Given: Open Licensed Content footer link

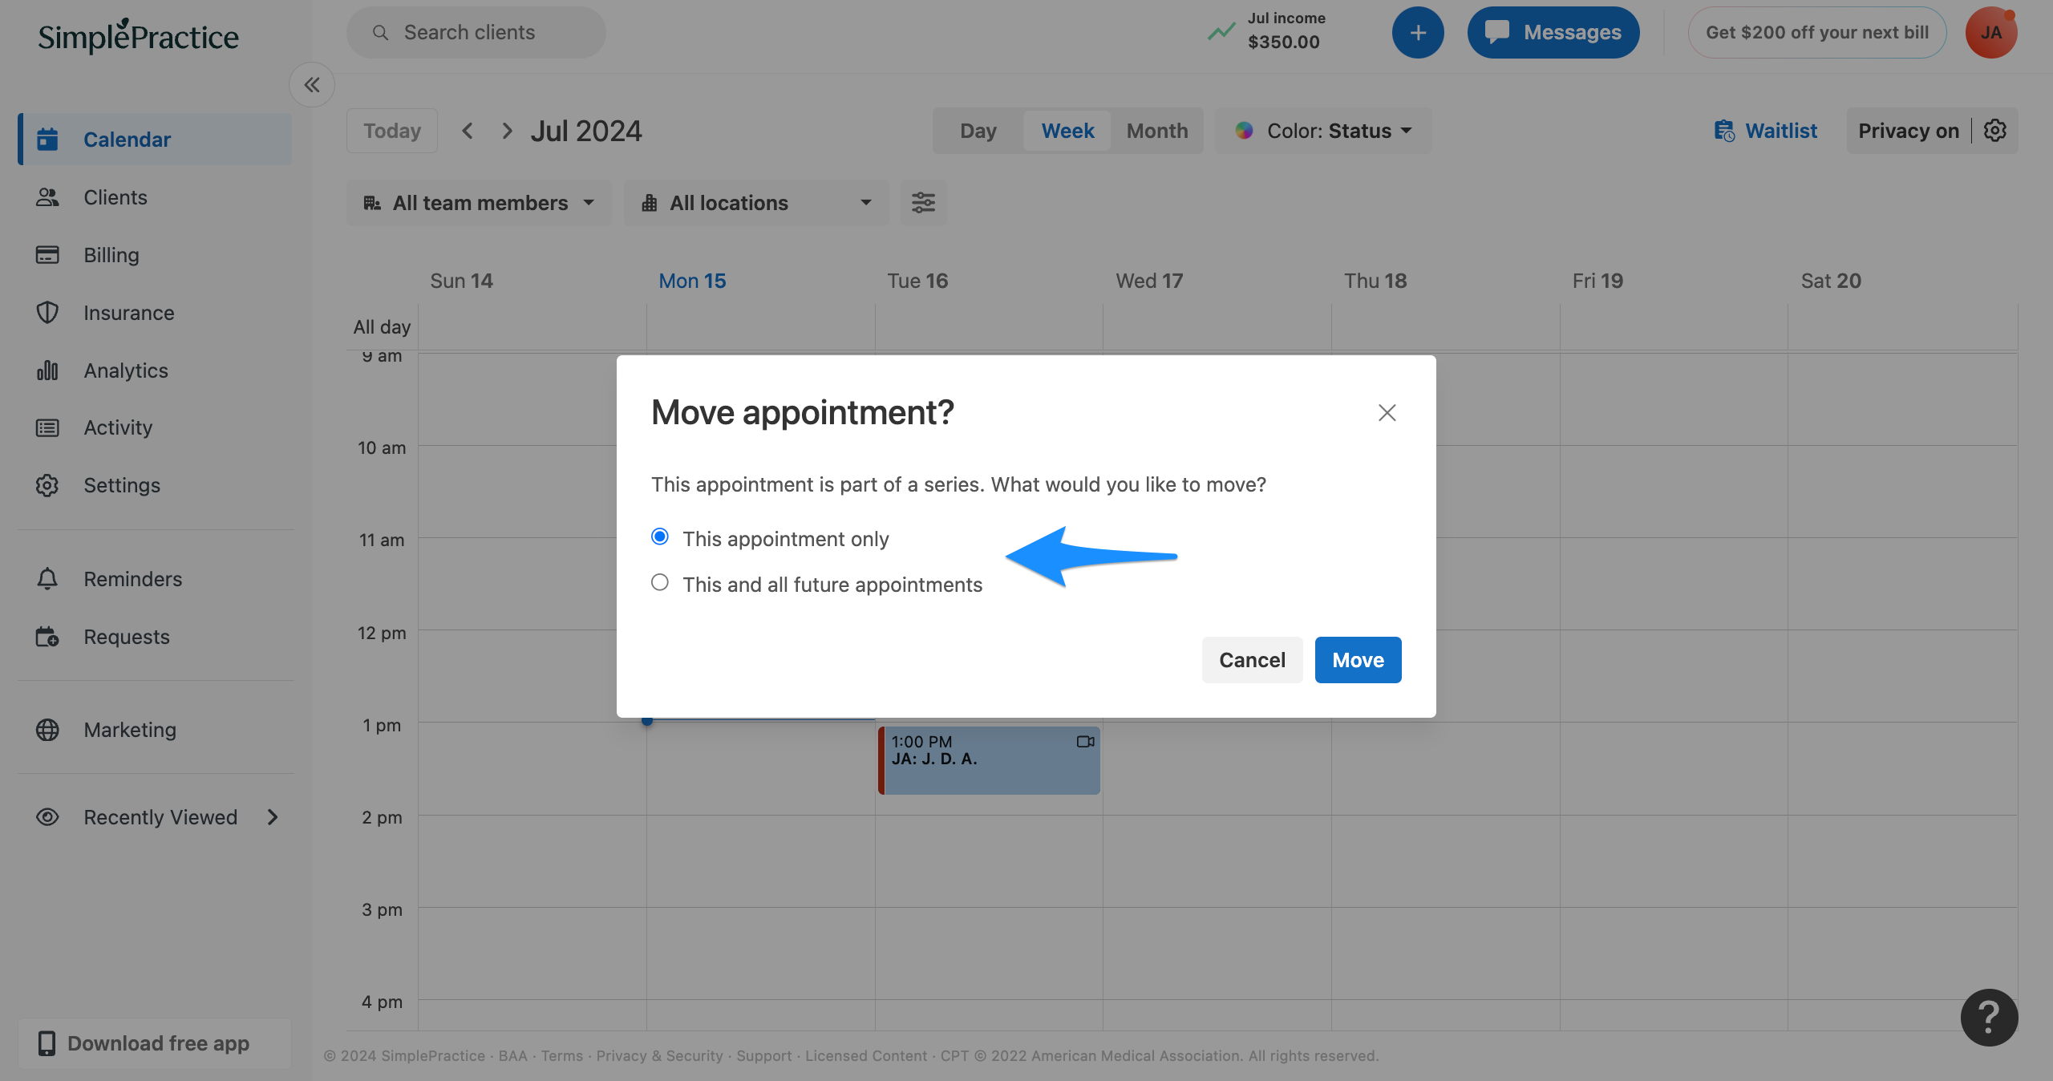Looking at the screenshot, I should coord(866,1055).
